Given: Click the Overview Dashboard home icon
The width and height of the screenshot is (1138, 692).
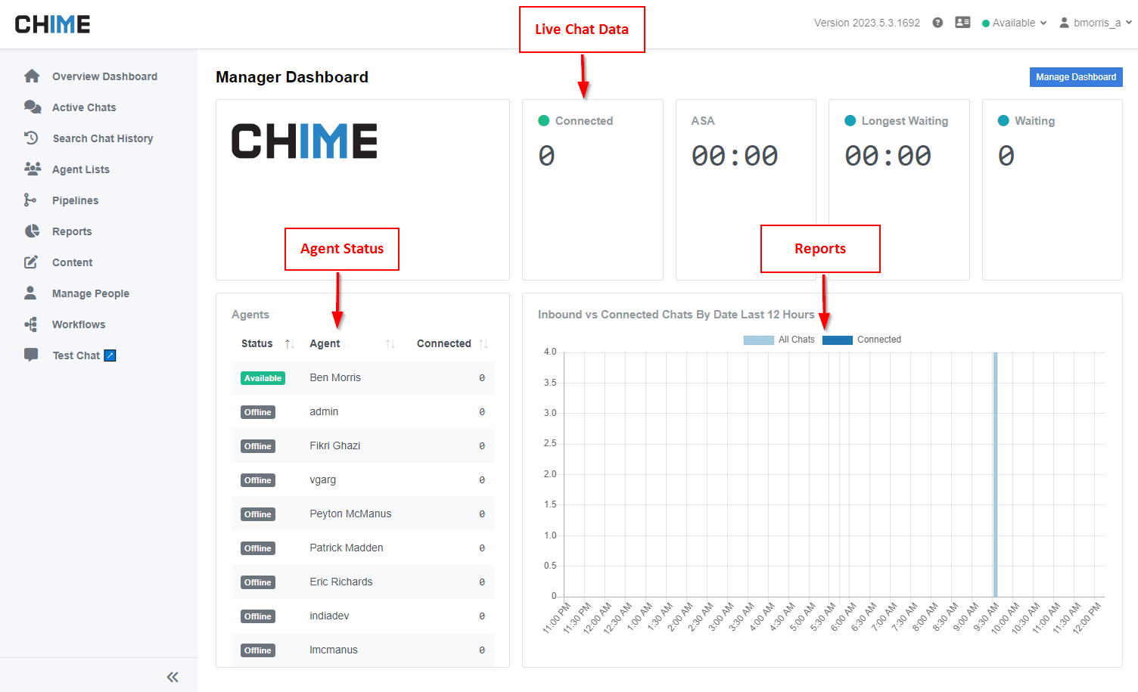Looking at the screenshot, I should click(32, 76).
